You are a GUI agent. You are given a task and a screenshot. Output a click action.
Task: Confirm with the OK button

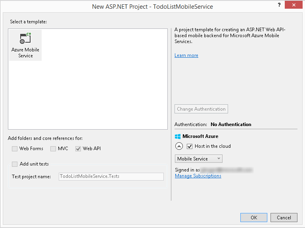254,218
